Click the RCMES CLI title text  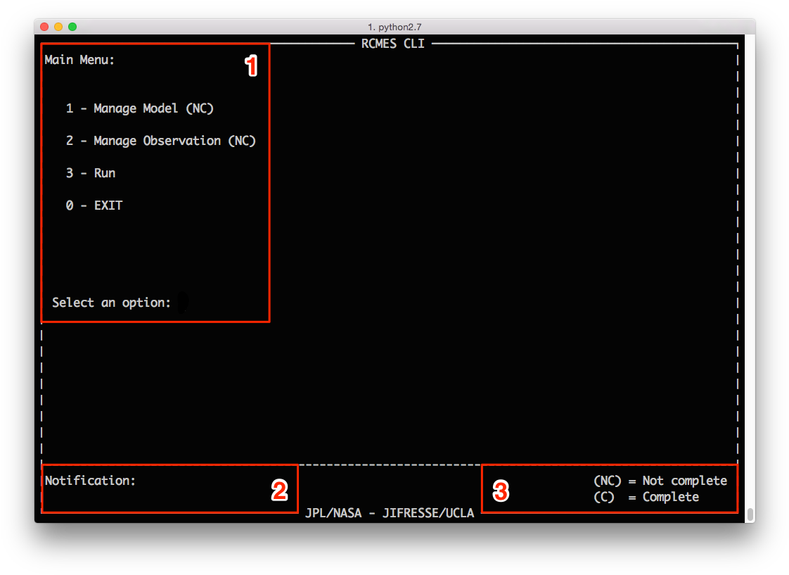pos(392,43)
